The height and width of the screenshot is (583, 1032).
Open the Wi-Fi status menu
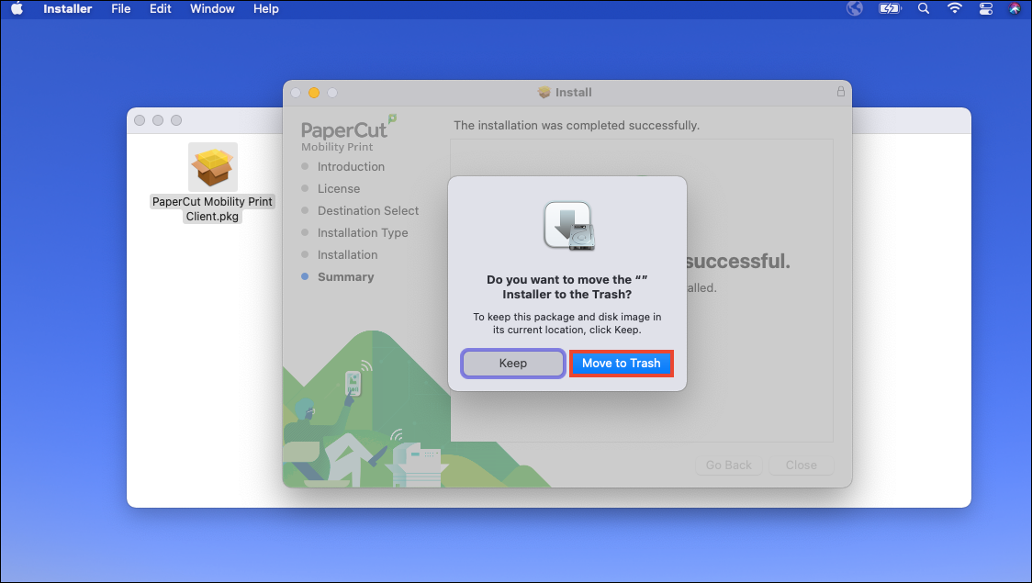click(955, 8)
